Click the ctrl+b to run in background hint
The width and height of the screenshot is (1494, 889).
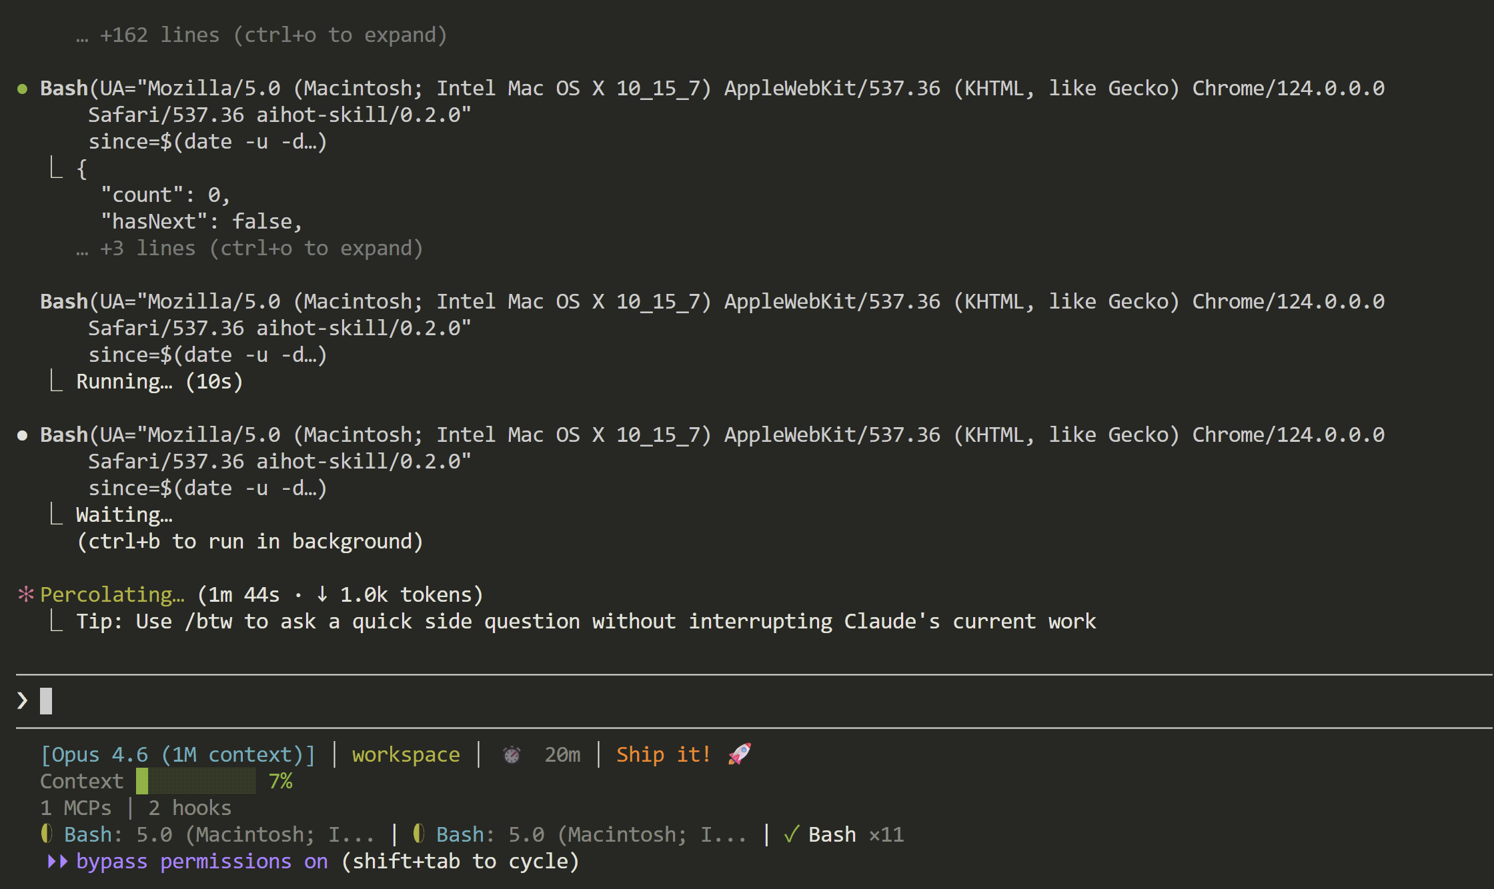250,541
